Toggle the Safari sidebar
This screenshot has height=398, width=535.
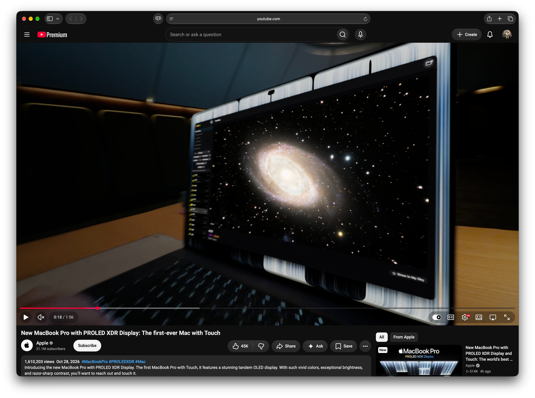point(50,19)
